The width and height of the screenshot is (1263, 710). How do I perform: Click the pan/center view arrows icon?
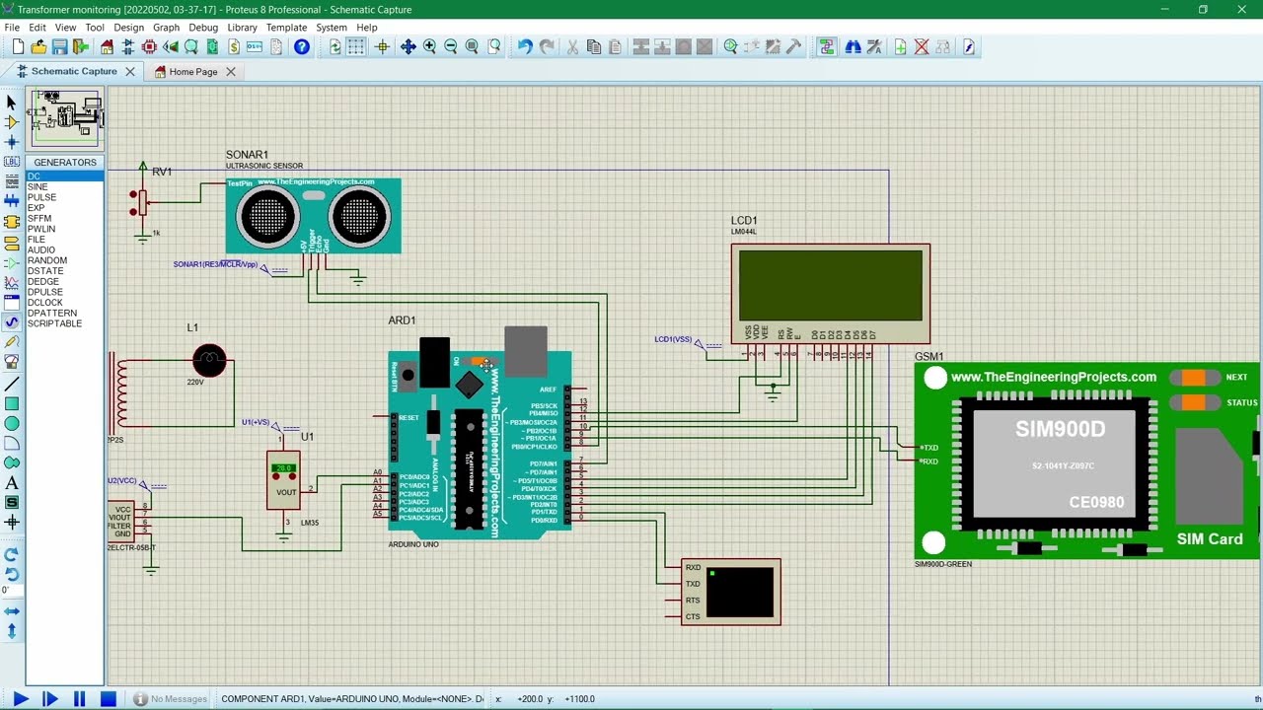click(408, 46)
